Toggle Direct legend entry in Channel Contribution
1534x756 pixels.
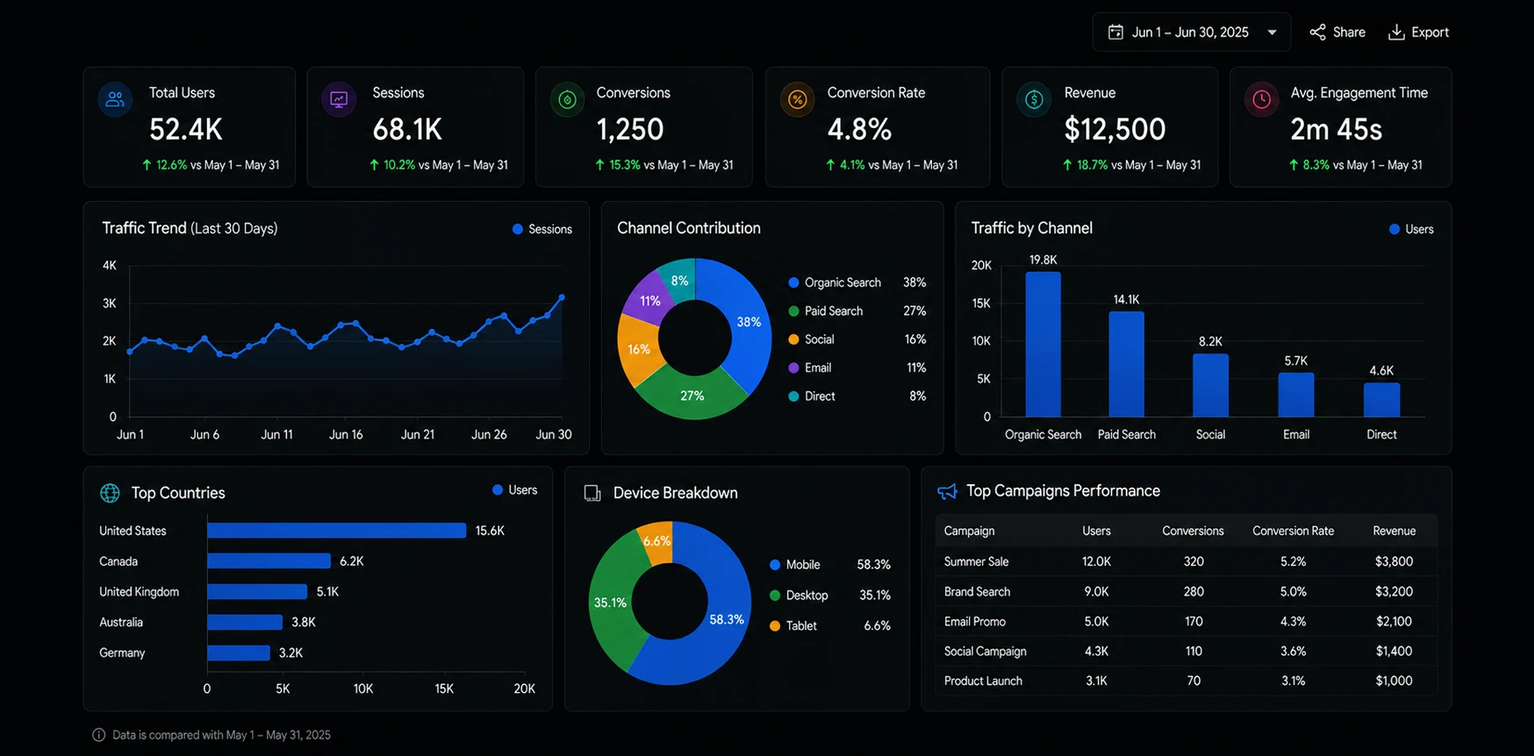pyautogui.click(x=857, y=396)
